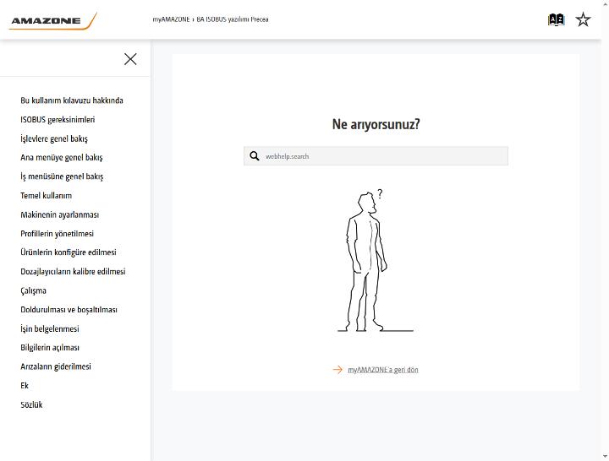The height and width of the screenshot is (461, 609).
Task: Open Ürünlerin konfigüre edilmesi
Action: pos(69,252)
